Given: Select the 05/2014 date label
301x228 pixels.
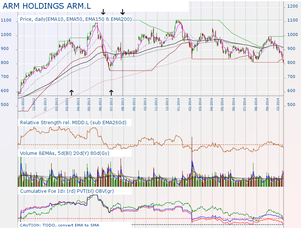Looking at the screenshot, I should 222,105.
